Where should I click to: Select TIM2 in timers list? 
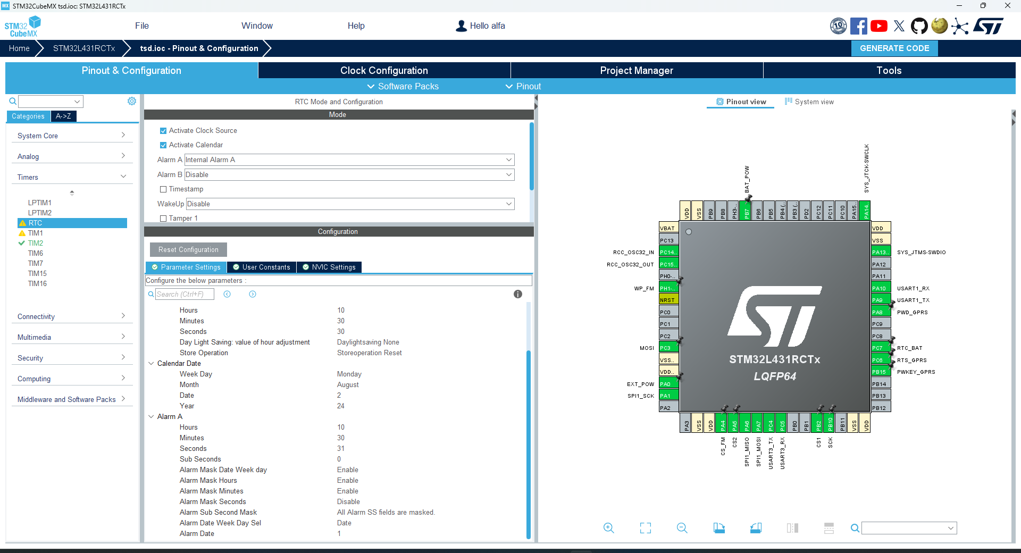tap(36, 243)
